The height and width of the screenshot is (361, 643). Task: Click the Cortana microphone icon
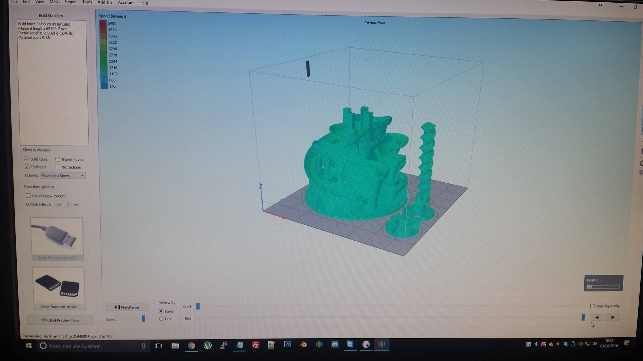coord(143,346)
